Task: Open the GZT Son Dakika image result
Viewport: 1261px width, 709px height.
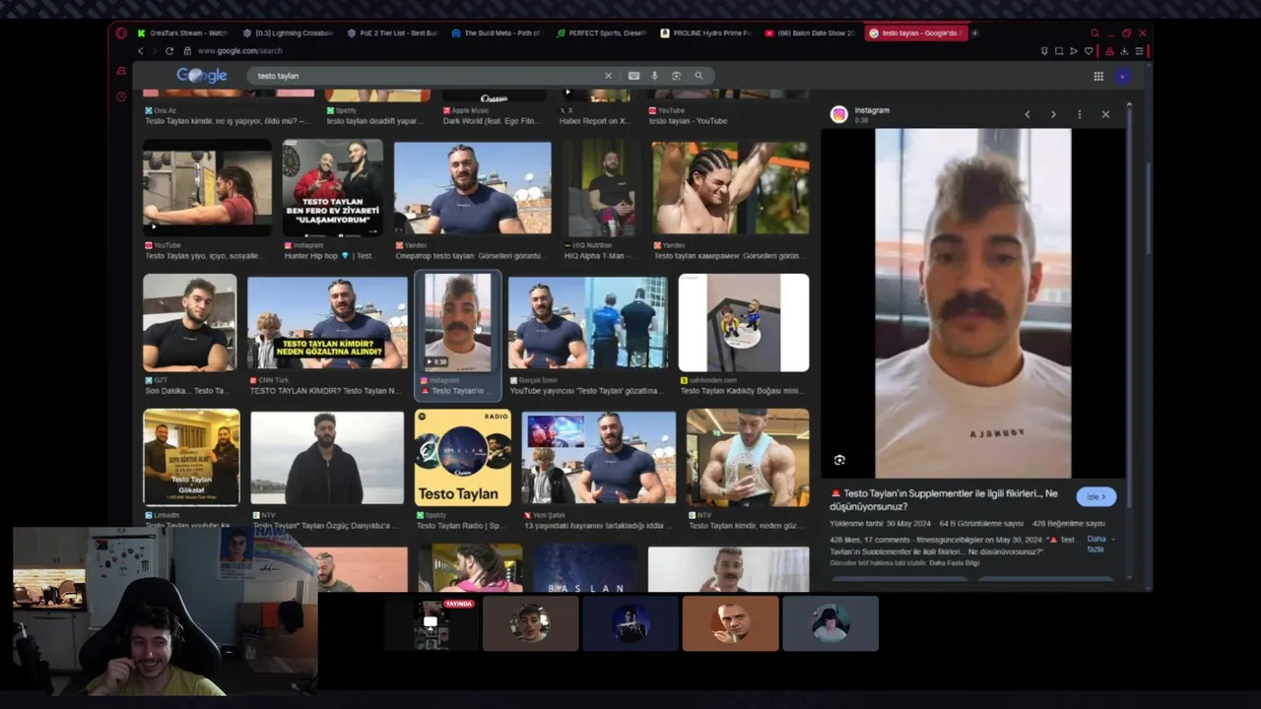Action: 190,323
